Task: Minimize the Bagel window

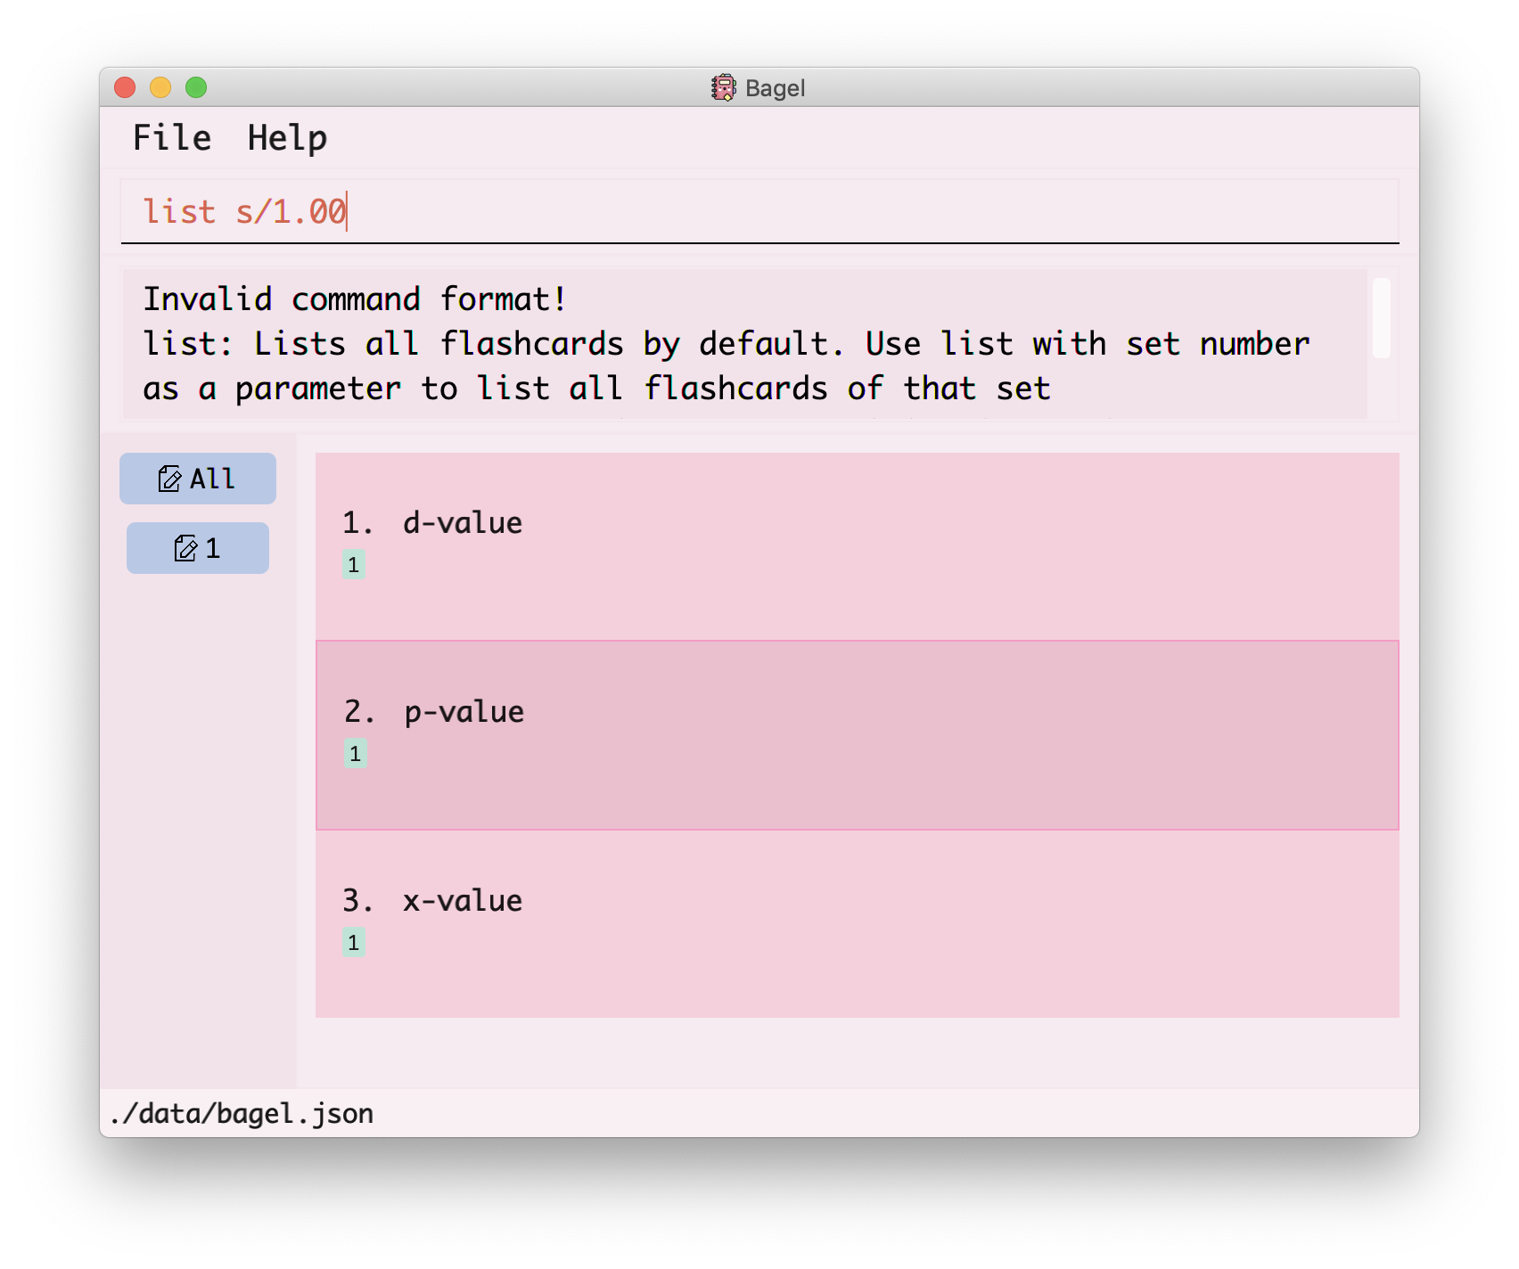Action: point(160,87)
